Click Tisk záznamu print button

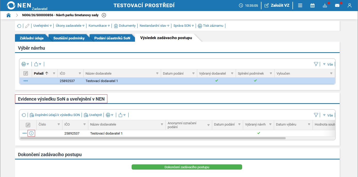[x=211, y=26]
